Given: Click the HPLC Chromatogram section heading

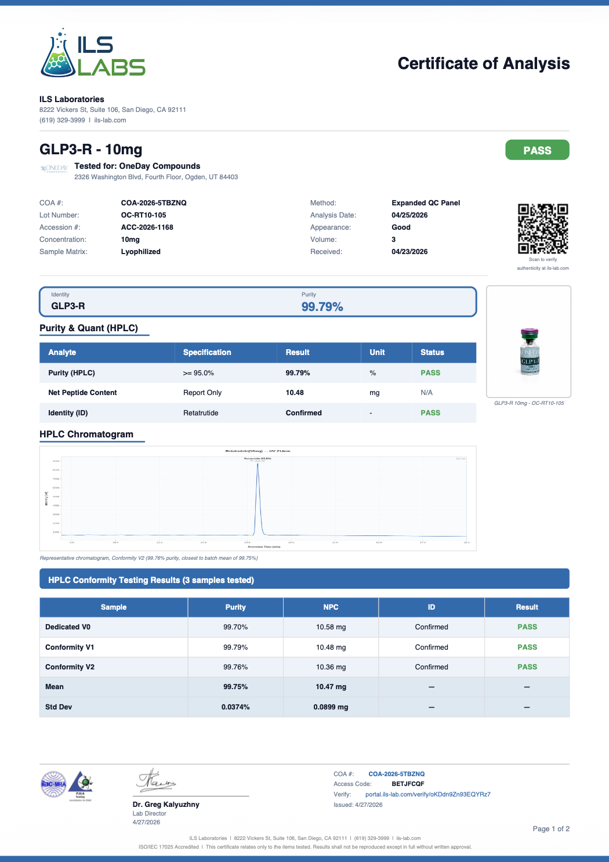Looking at the screenshot, I should click(x=86, y=434).
